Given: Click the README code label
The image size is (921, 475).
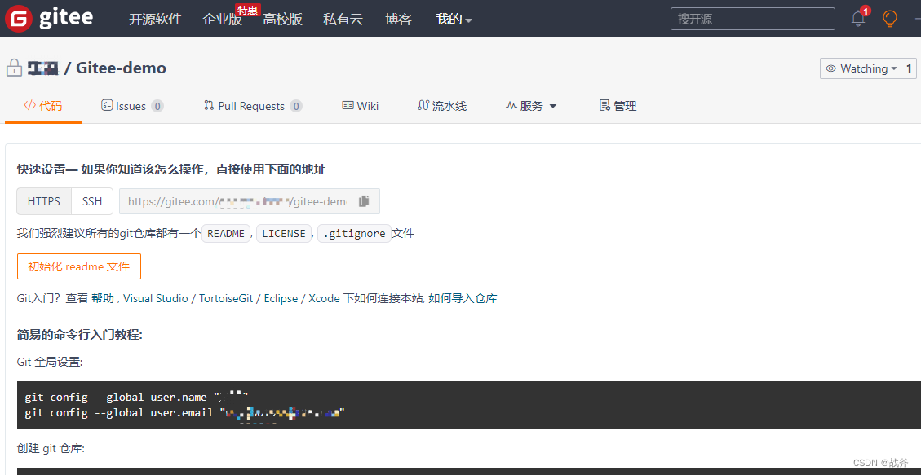Looking at the screenshot, I should [226, 233].
